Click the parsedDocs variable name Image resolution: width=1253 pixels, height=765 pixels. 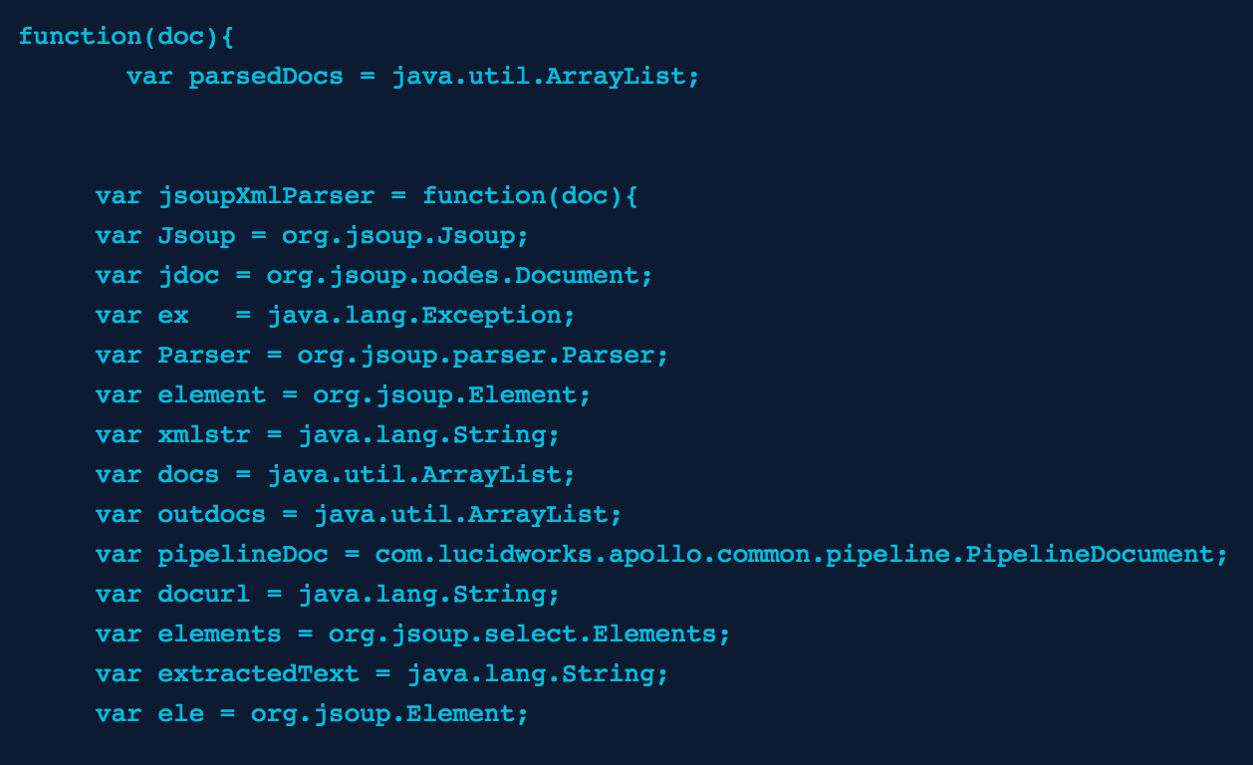click(266, 77)
